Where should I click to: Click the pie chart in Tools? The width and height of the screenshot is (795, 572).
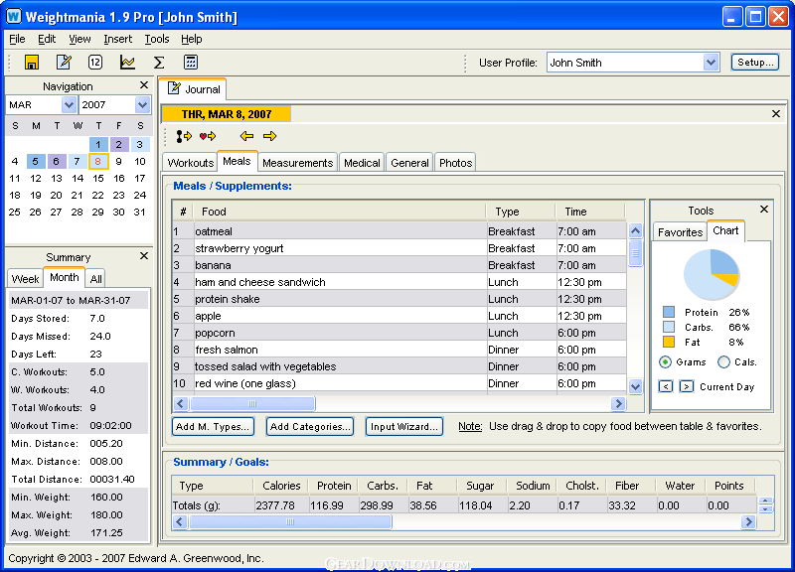[711, 276]
